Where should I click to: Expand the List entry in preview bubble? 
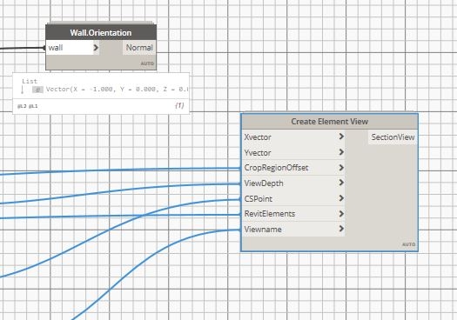(30, 81)
